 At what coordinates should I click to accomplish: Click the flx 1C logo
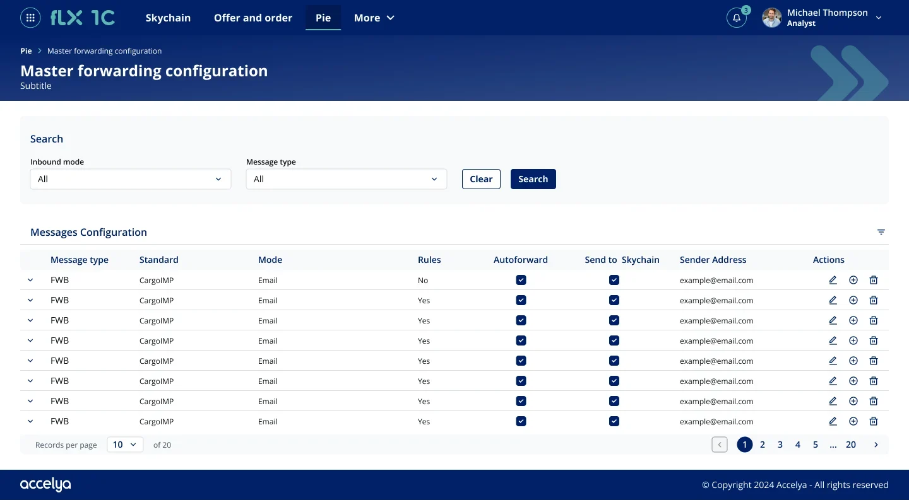point(83,18)
